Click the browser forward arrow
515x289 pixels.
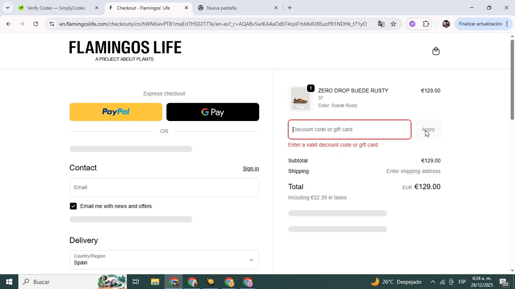22,24
